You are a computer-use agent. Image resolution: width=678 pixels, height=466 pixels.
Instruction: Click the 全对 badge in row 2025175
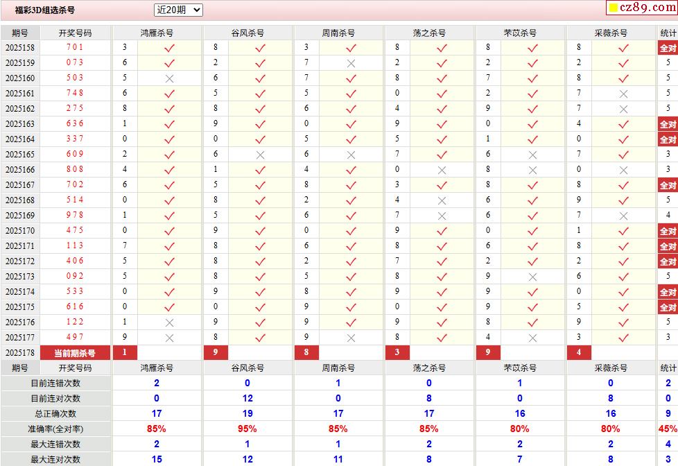pos(668,307)
